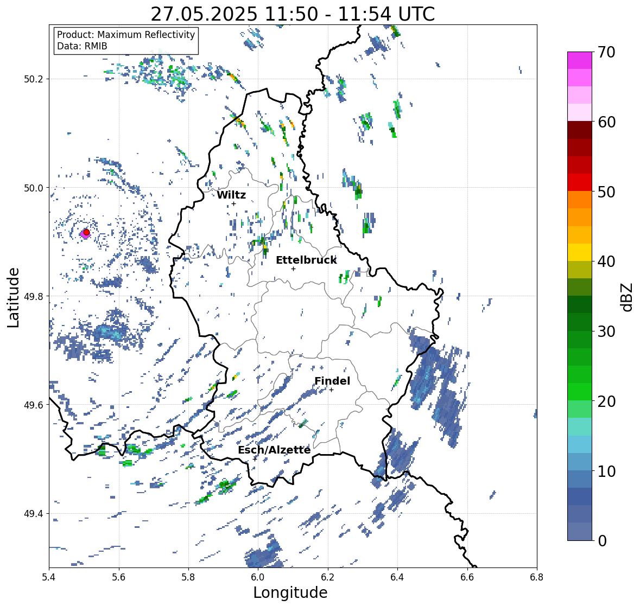640x606 pixels.
Task: Click the longitude tick label 6.8
Action: [x=537, y=577]
